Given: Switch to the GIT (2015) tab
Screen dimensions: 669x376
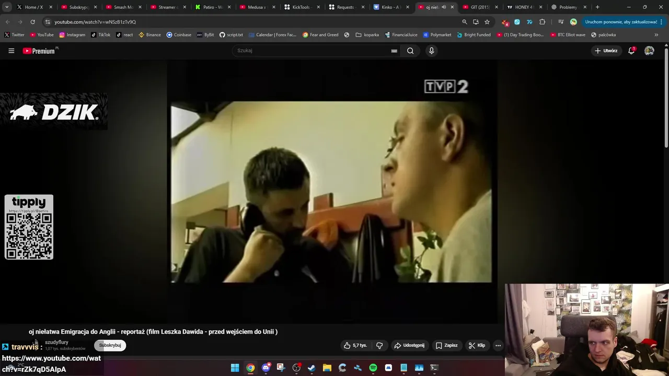Looking at the screenshot, I should [x=480, y=7].
